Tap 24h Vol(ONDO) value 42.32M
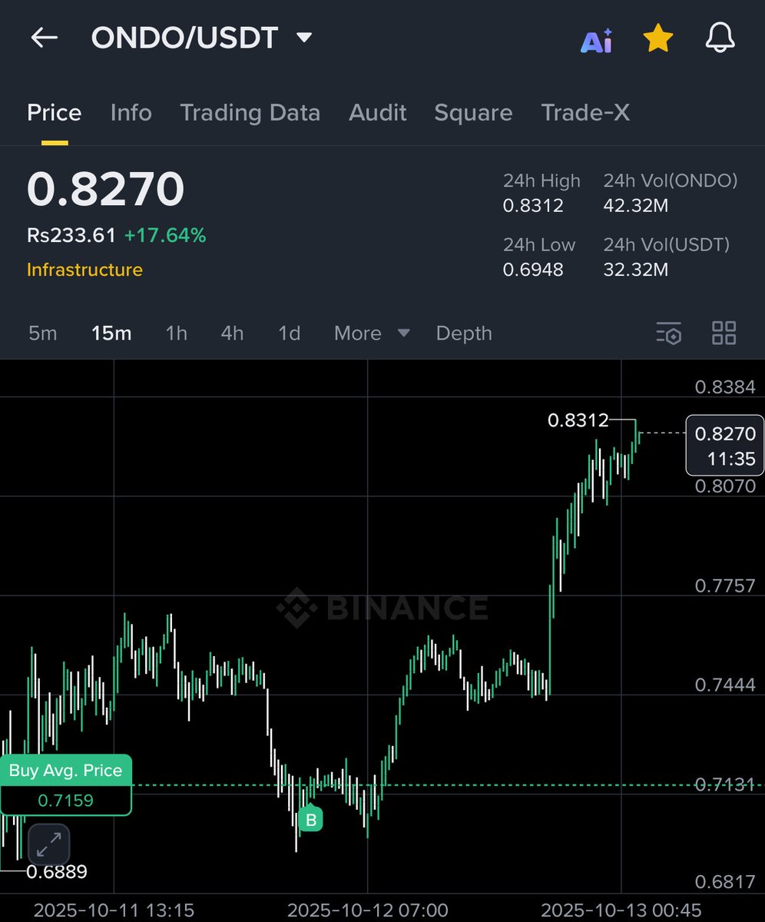The height and width of the screenshot is (922, 765). [x=636, y=206]
